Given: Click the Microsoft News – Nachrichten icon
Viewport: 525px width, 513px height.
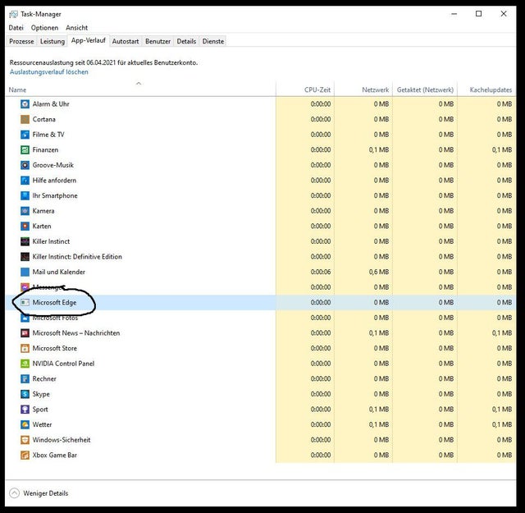Looking at the screenshot, I should 25,333.
